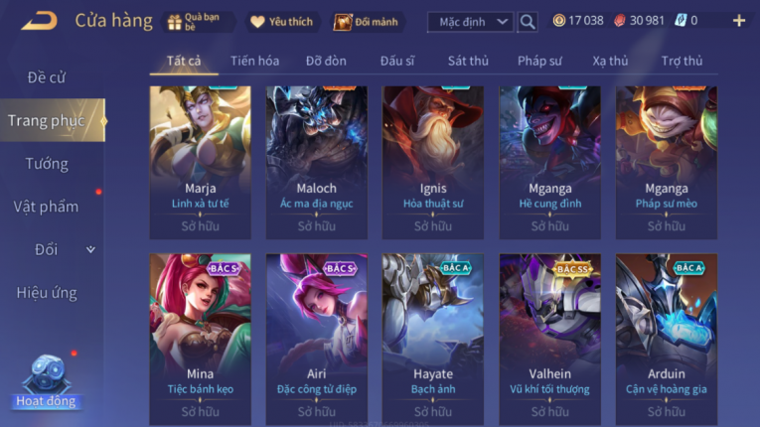The image size is (760, 427).
Task: Open the search magnifier icon
Action: 528,22
